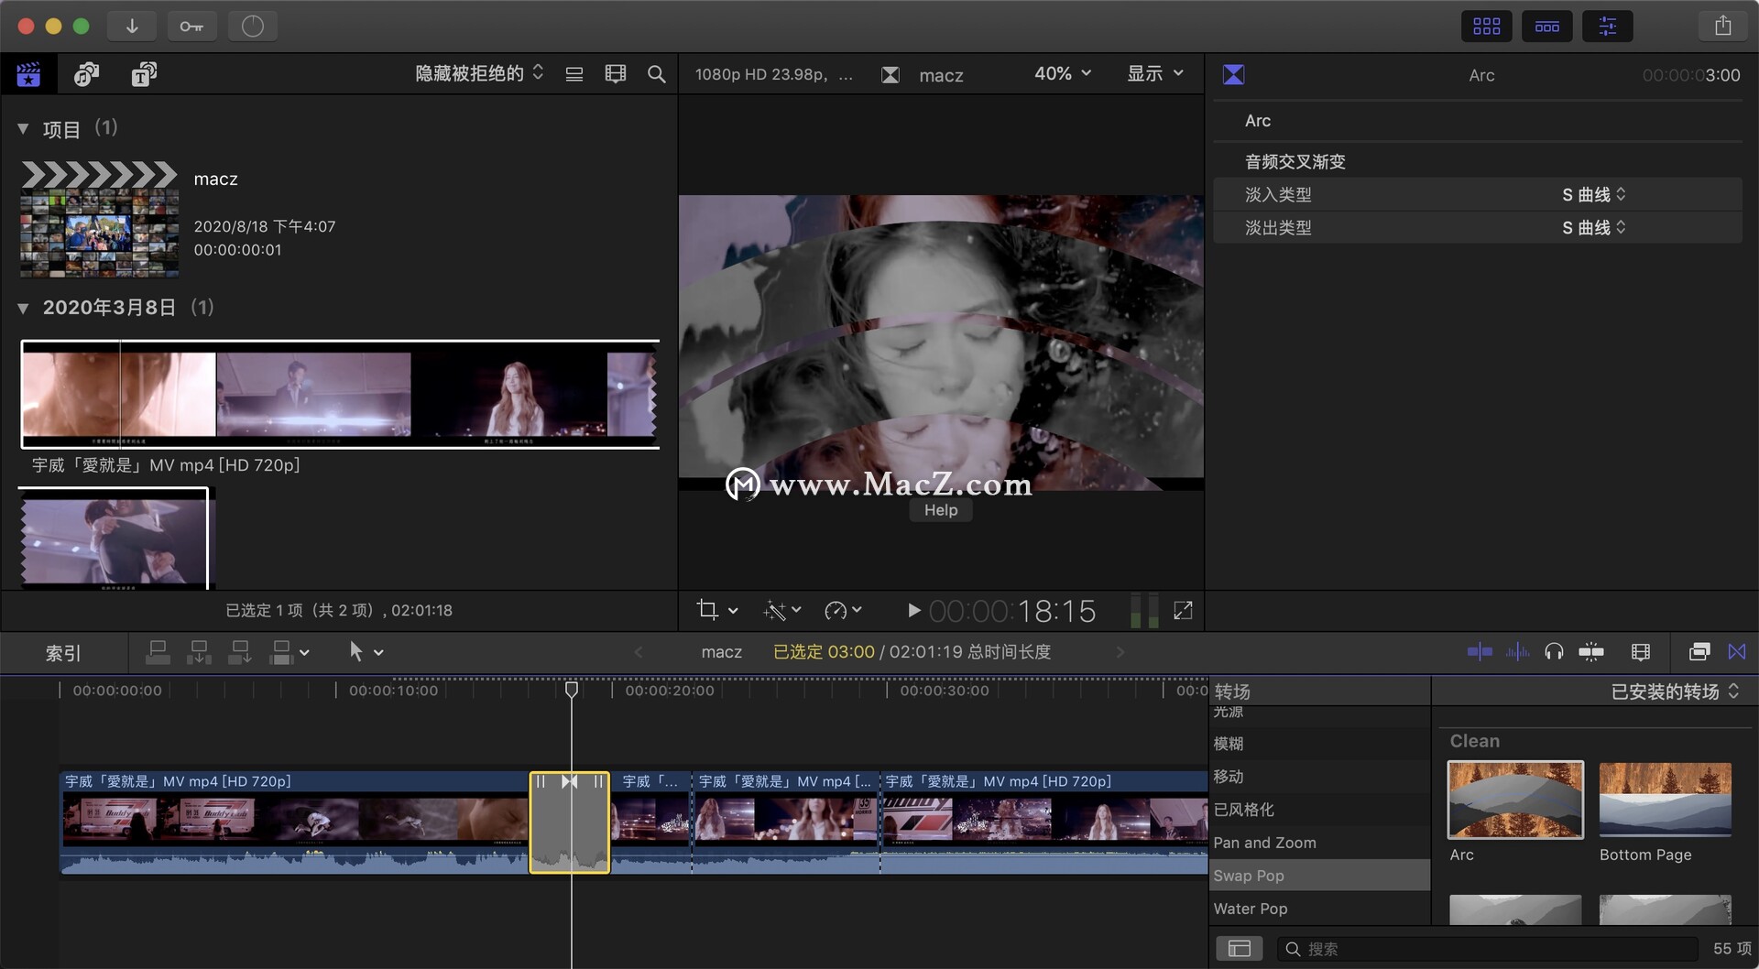Image resolution: width=1759 pixels, height=969 pixels.
Task: Toggle solo headphones icon
Action: point(1554,651)
